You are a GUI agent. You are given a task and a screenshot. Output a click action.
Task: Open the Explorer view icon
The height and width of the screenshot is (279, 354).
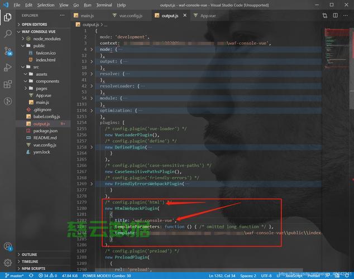click(x=8, y=17)
